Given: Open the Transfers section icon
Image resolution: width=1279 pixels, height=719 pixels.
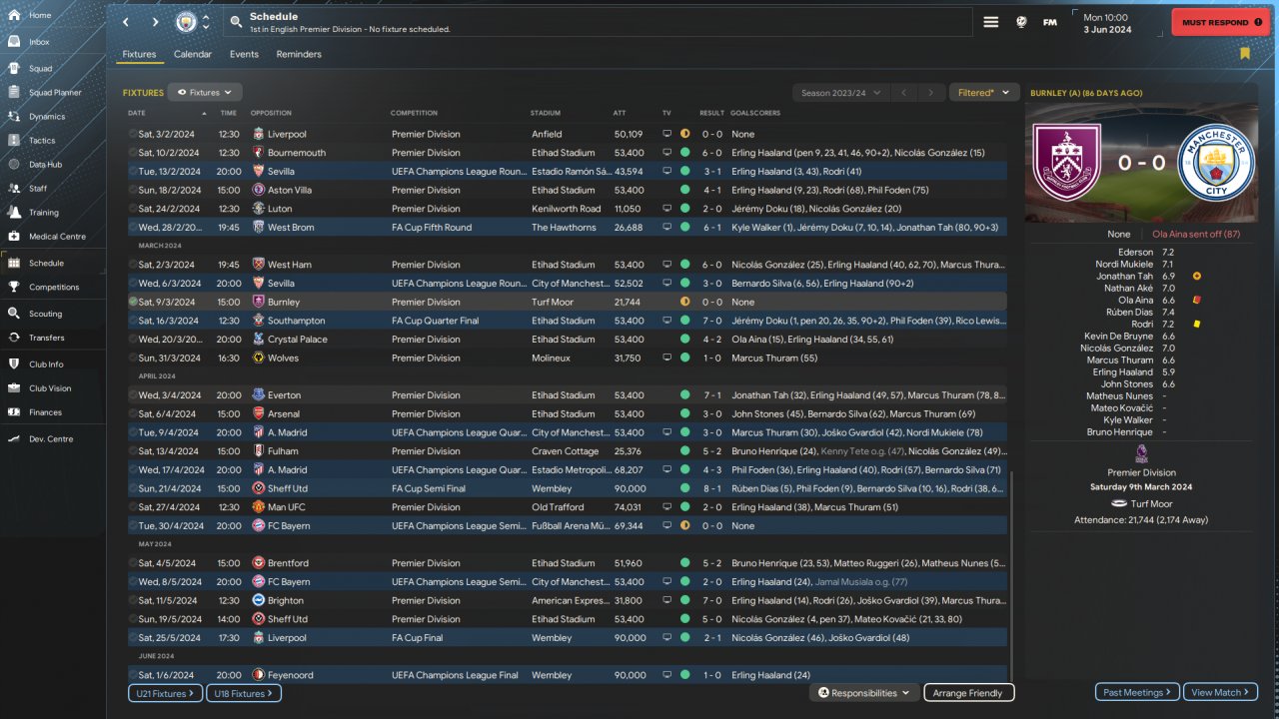Looking at the screenshot, I should (14, 338).
